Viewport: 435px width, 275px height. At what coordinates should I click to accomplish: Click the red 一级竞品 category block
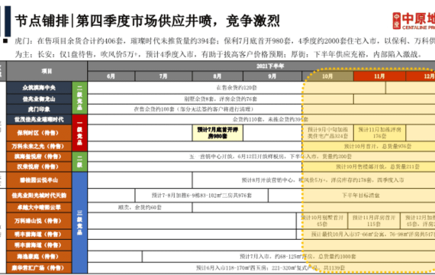tap(79, 133)
